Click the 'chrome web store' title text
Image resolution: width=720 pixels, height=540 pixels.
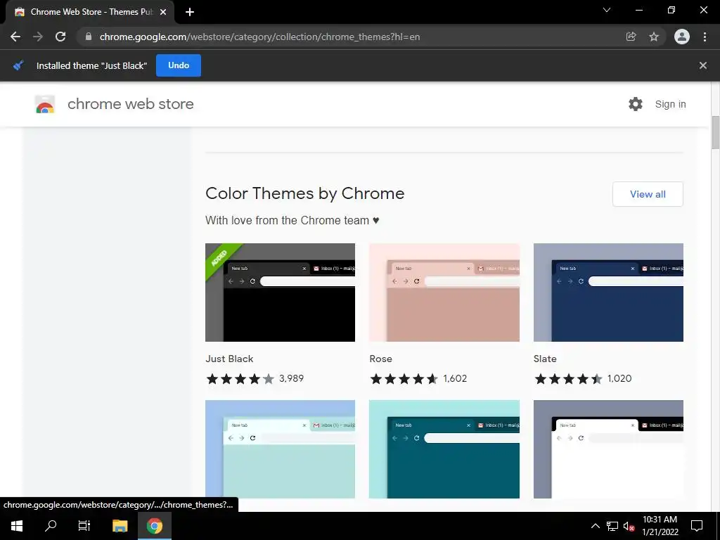[130, 104]
